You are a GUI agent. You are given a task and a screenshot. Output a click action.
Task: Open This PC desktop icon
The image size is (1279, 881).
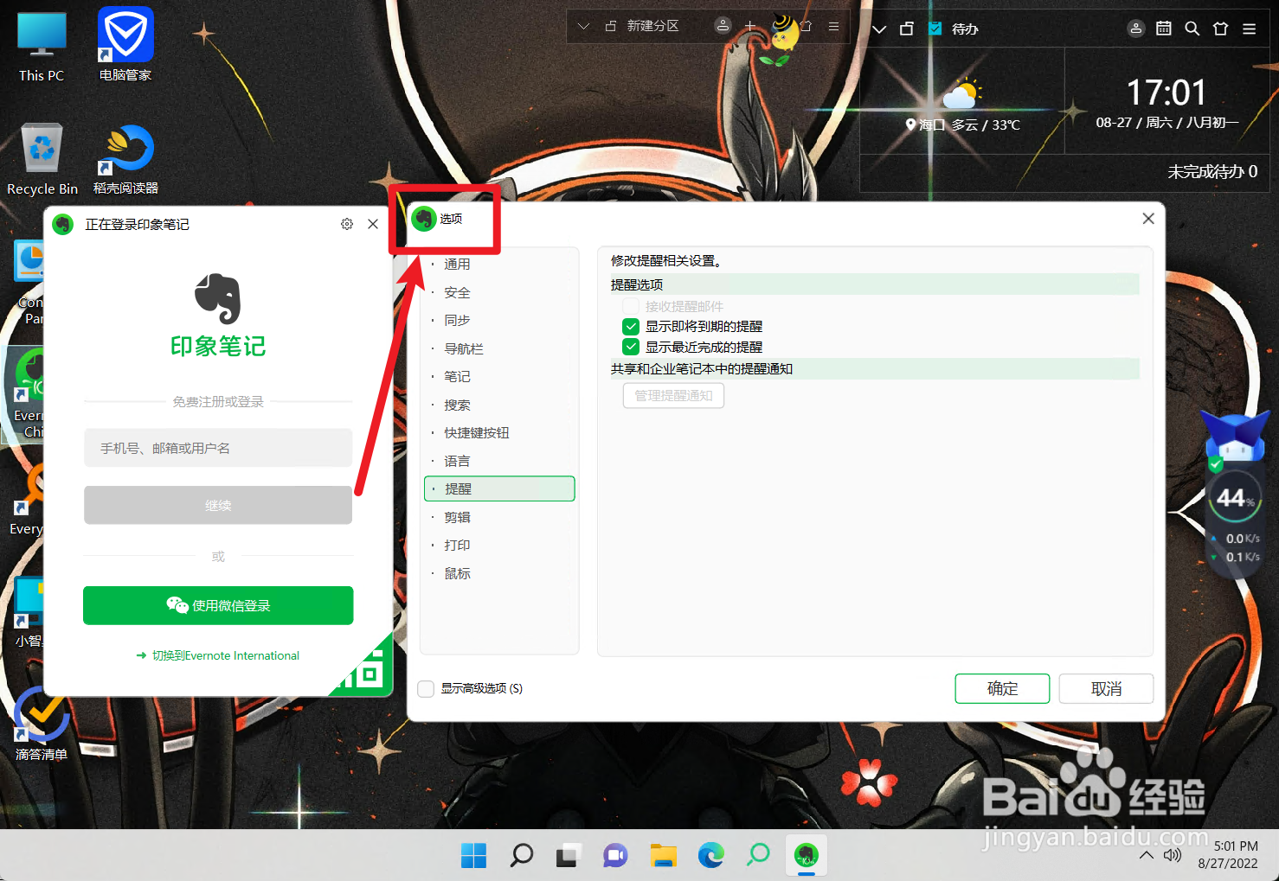(42, 47)
